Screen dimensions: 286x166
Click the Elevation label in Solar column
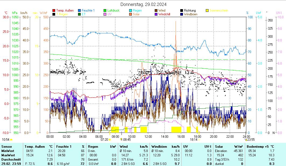(x=221, y=151)
